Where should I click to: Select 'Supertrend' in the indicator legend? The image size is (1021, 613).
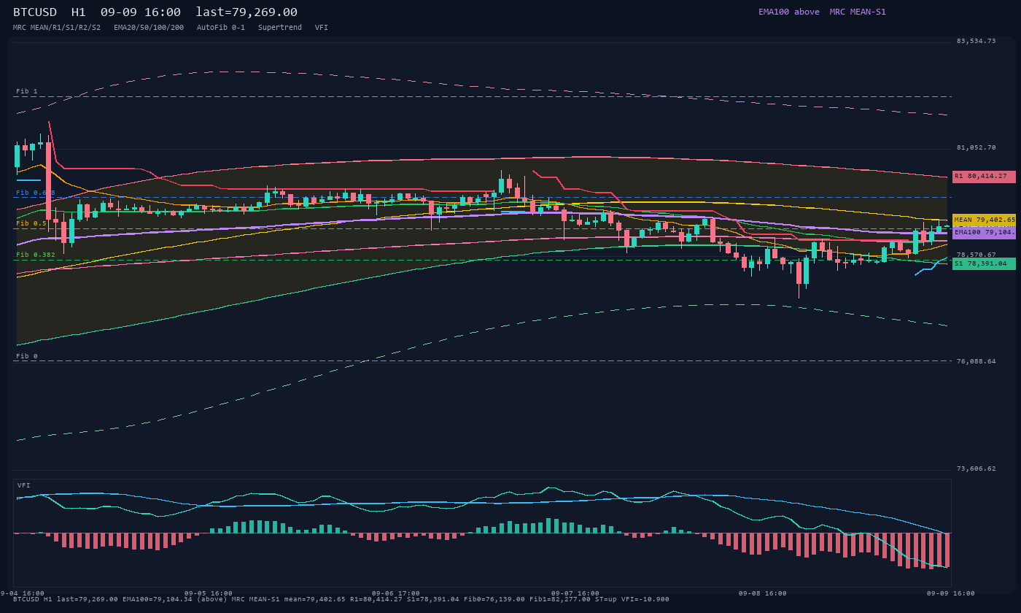(280, 28)
